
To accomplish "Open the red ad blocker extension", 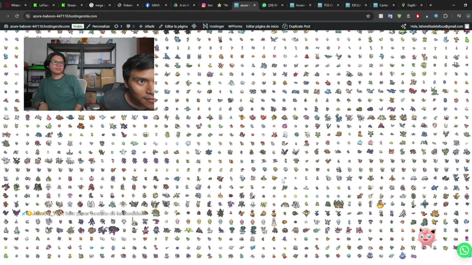I will point(417,16).
